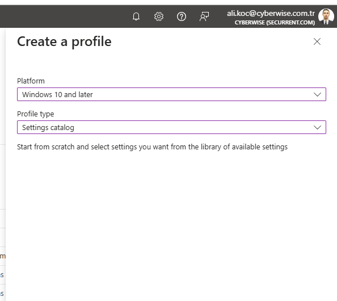Image resolution: width=337 pixels, height=301 pixels.
Task: Open the help question mark icon
Action: (x=182, y=16)
